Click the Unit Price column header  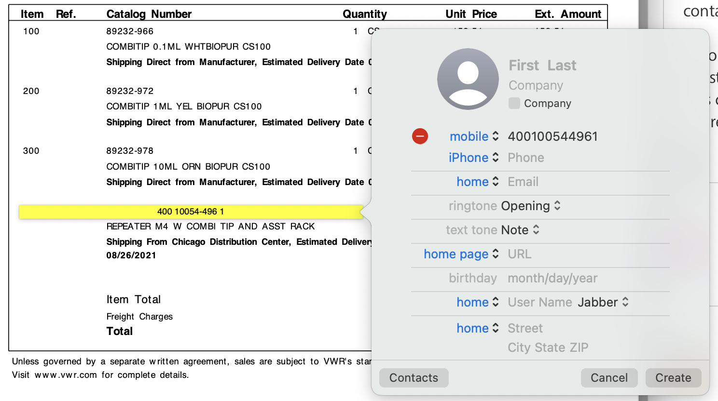click(x=471, y=14)
